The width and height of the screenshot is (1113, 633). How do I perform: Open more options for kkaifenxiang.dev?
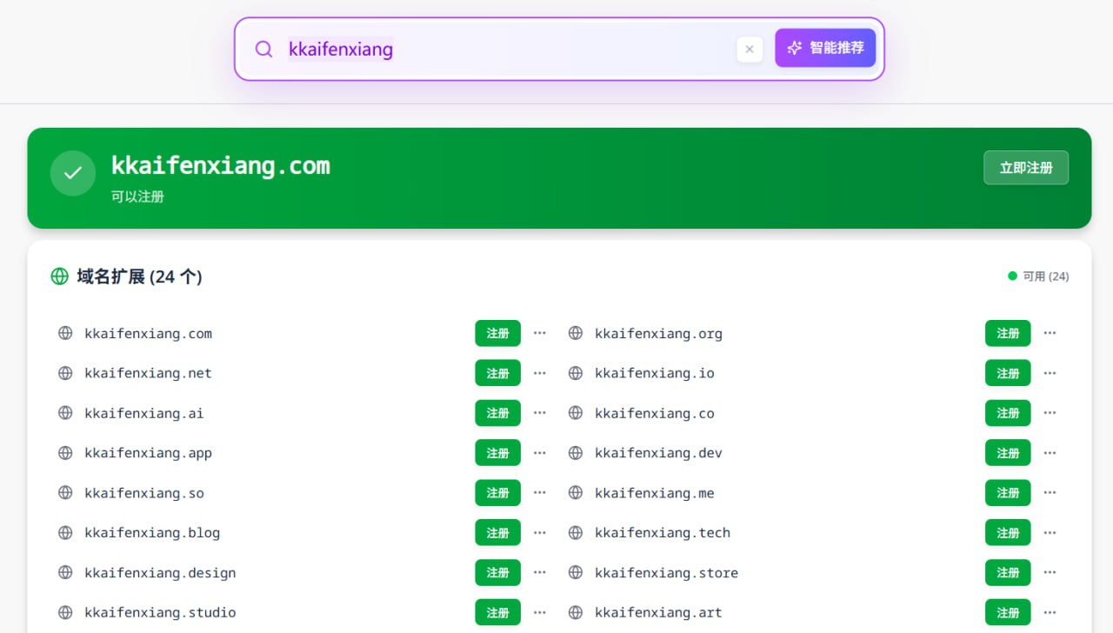1050,453
